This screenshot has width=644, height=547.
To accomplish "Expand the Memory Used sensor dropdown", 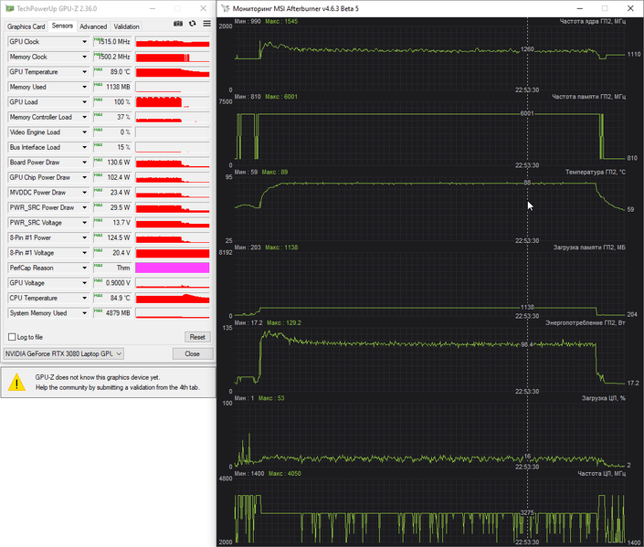I will pyautogui.click(x=84, y=87).
